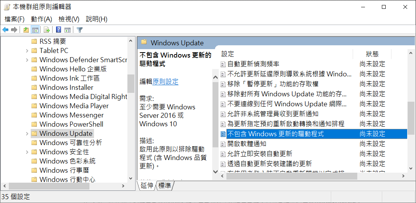This screenshot has height=203, width=416.
Task: Click the settings list vertical scrollbar thumb
Action: coord(411,117)
